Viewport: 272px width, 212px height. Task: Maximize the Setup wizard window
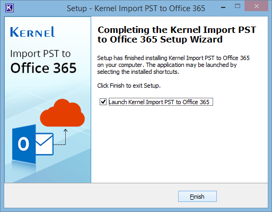coord(238,6)
